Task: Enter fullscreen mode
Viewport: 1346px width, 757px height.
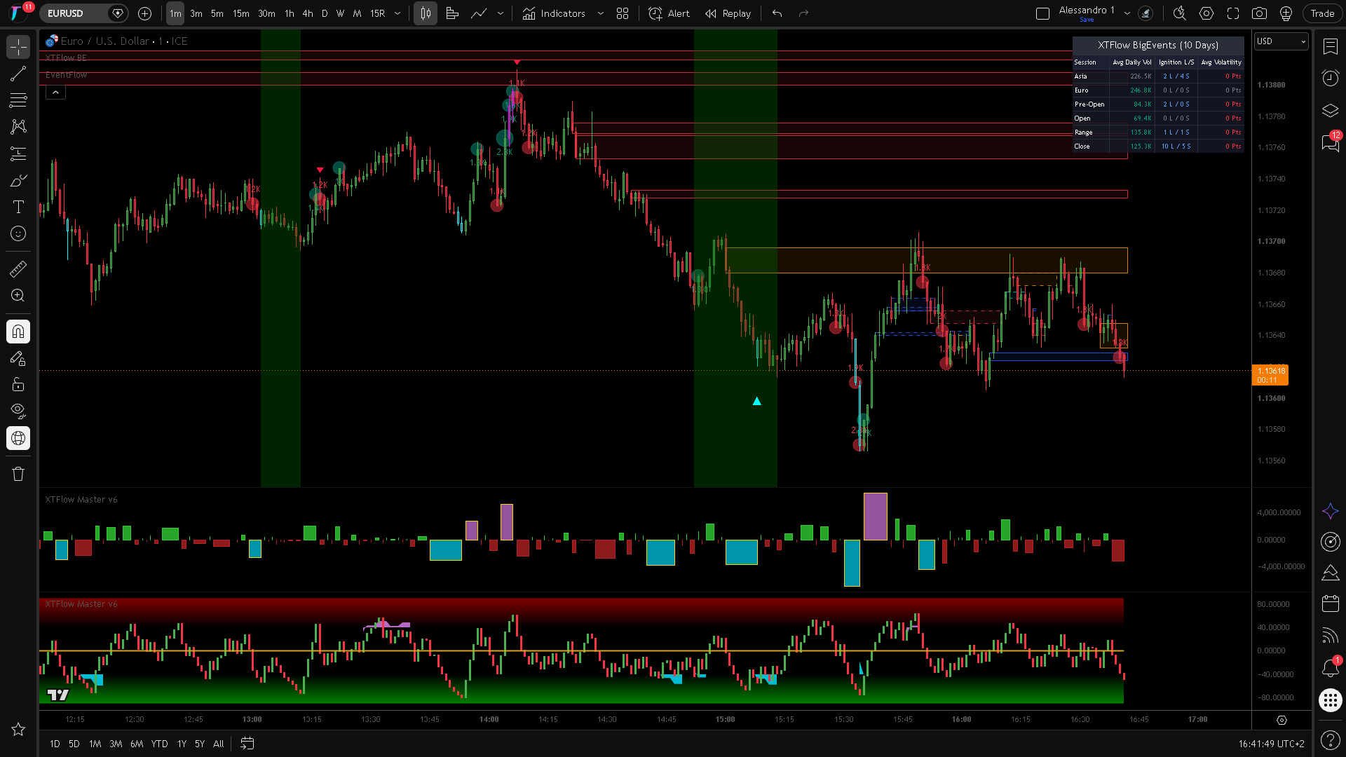Action: click(x=1232, y=13)
